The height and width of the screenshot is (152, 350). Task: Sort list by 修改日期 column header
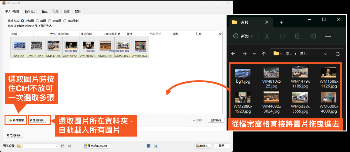[68, 34]
